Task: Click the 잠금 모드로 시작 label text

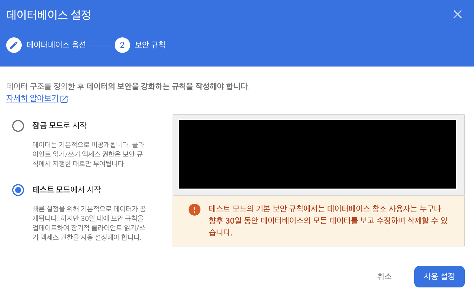Action: (59, 126)
